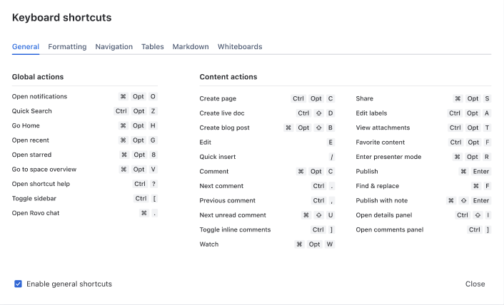Go to the Markdown tab
The image size is (504, 305).
[191, 47]
